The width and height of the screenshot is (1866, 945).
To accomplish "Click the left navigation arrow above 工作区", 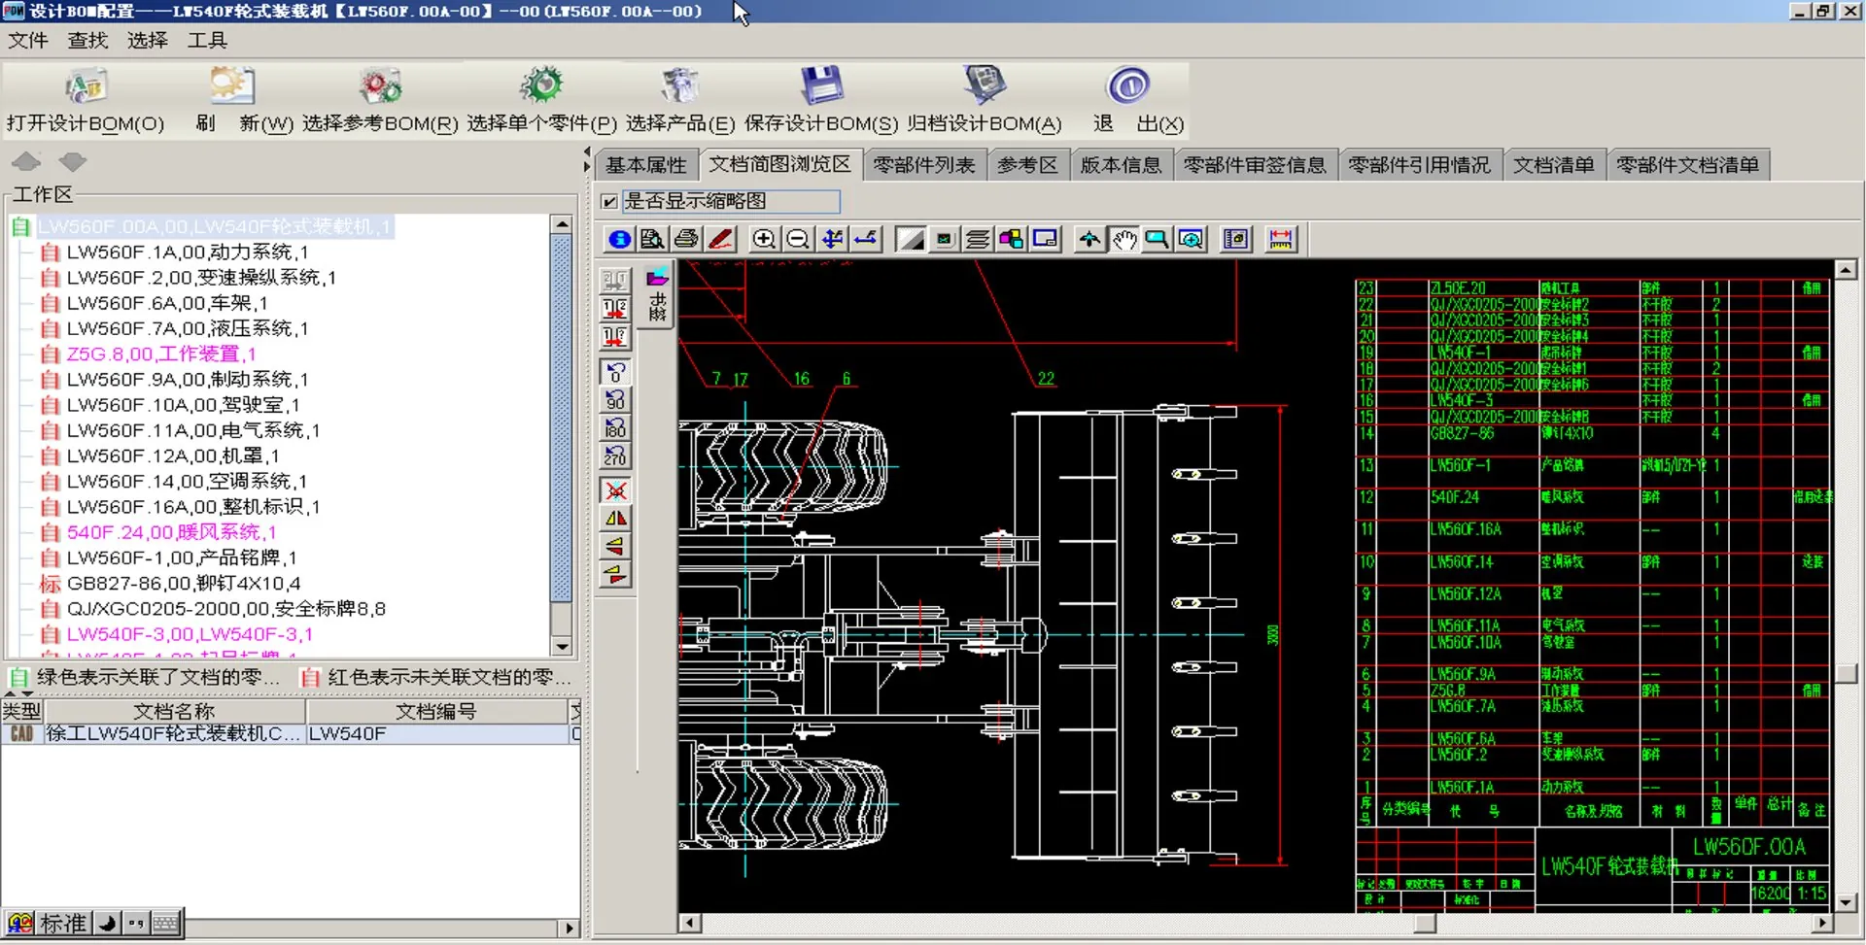I will click(26, 161).
